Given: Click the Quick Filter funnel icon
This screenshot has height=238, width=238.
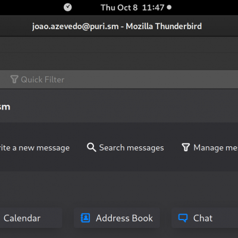Looking at the screenshot, I should pos(14,79).
